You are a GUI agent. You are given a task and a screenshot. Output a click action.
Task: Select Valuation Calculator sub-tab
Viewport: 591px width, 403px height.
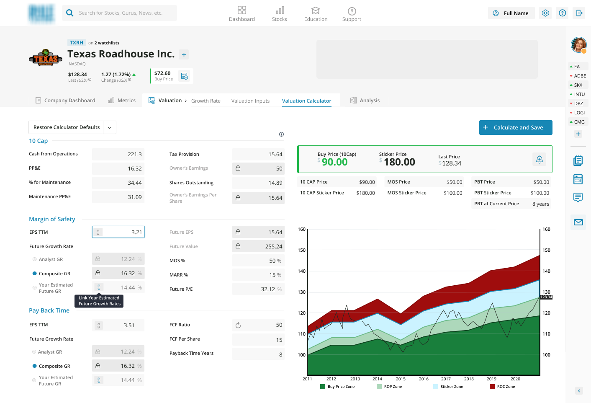point(306,101)
